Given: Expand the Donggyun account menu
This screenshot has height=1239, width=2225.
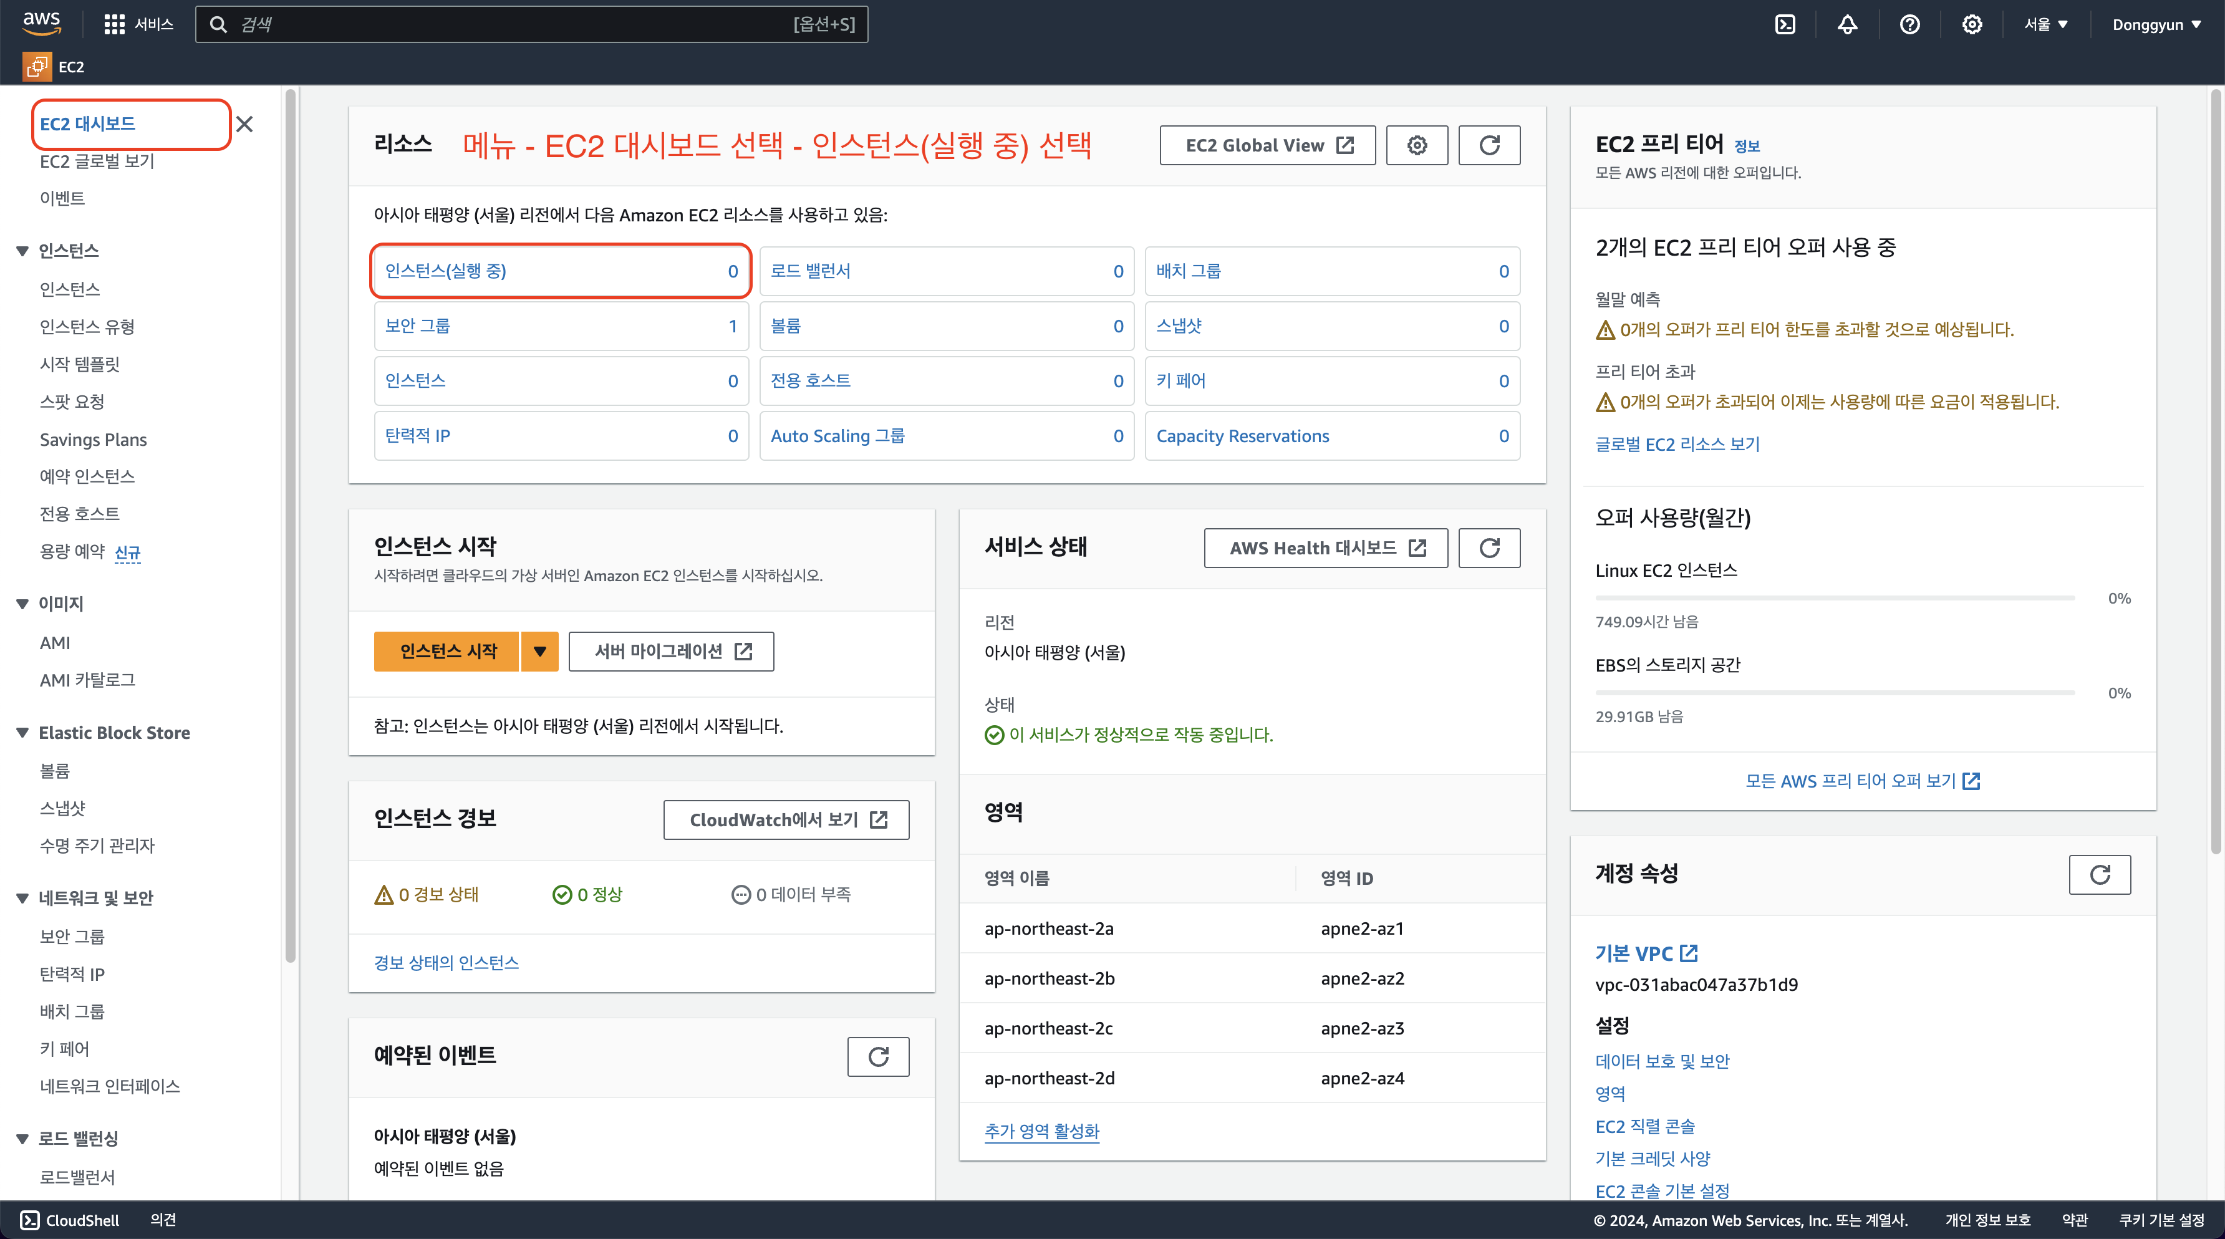Looking at the screenshot, I should 2156,24.
